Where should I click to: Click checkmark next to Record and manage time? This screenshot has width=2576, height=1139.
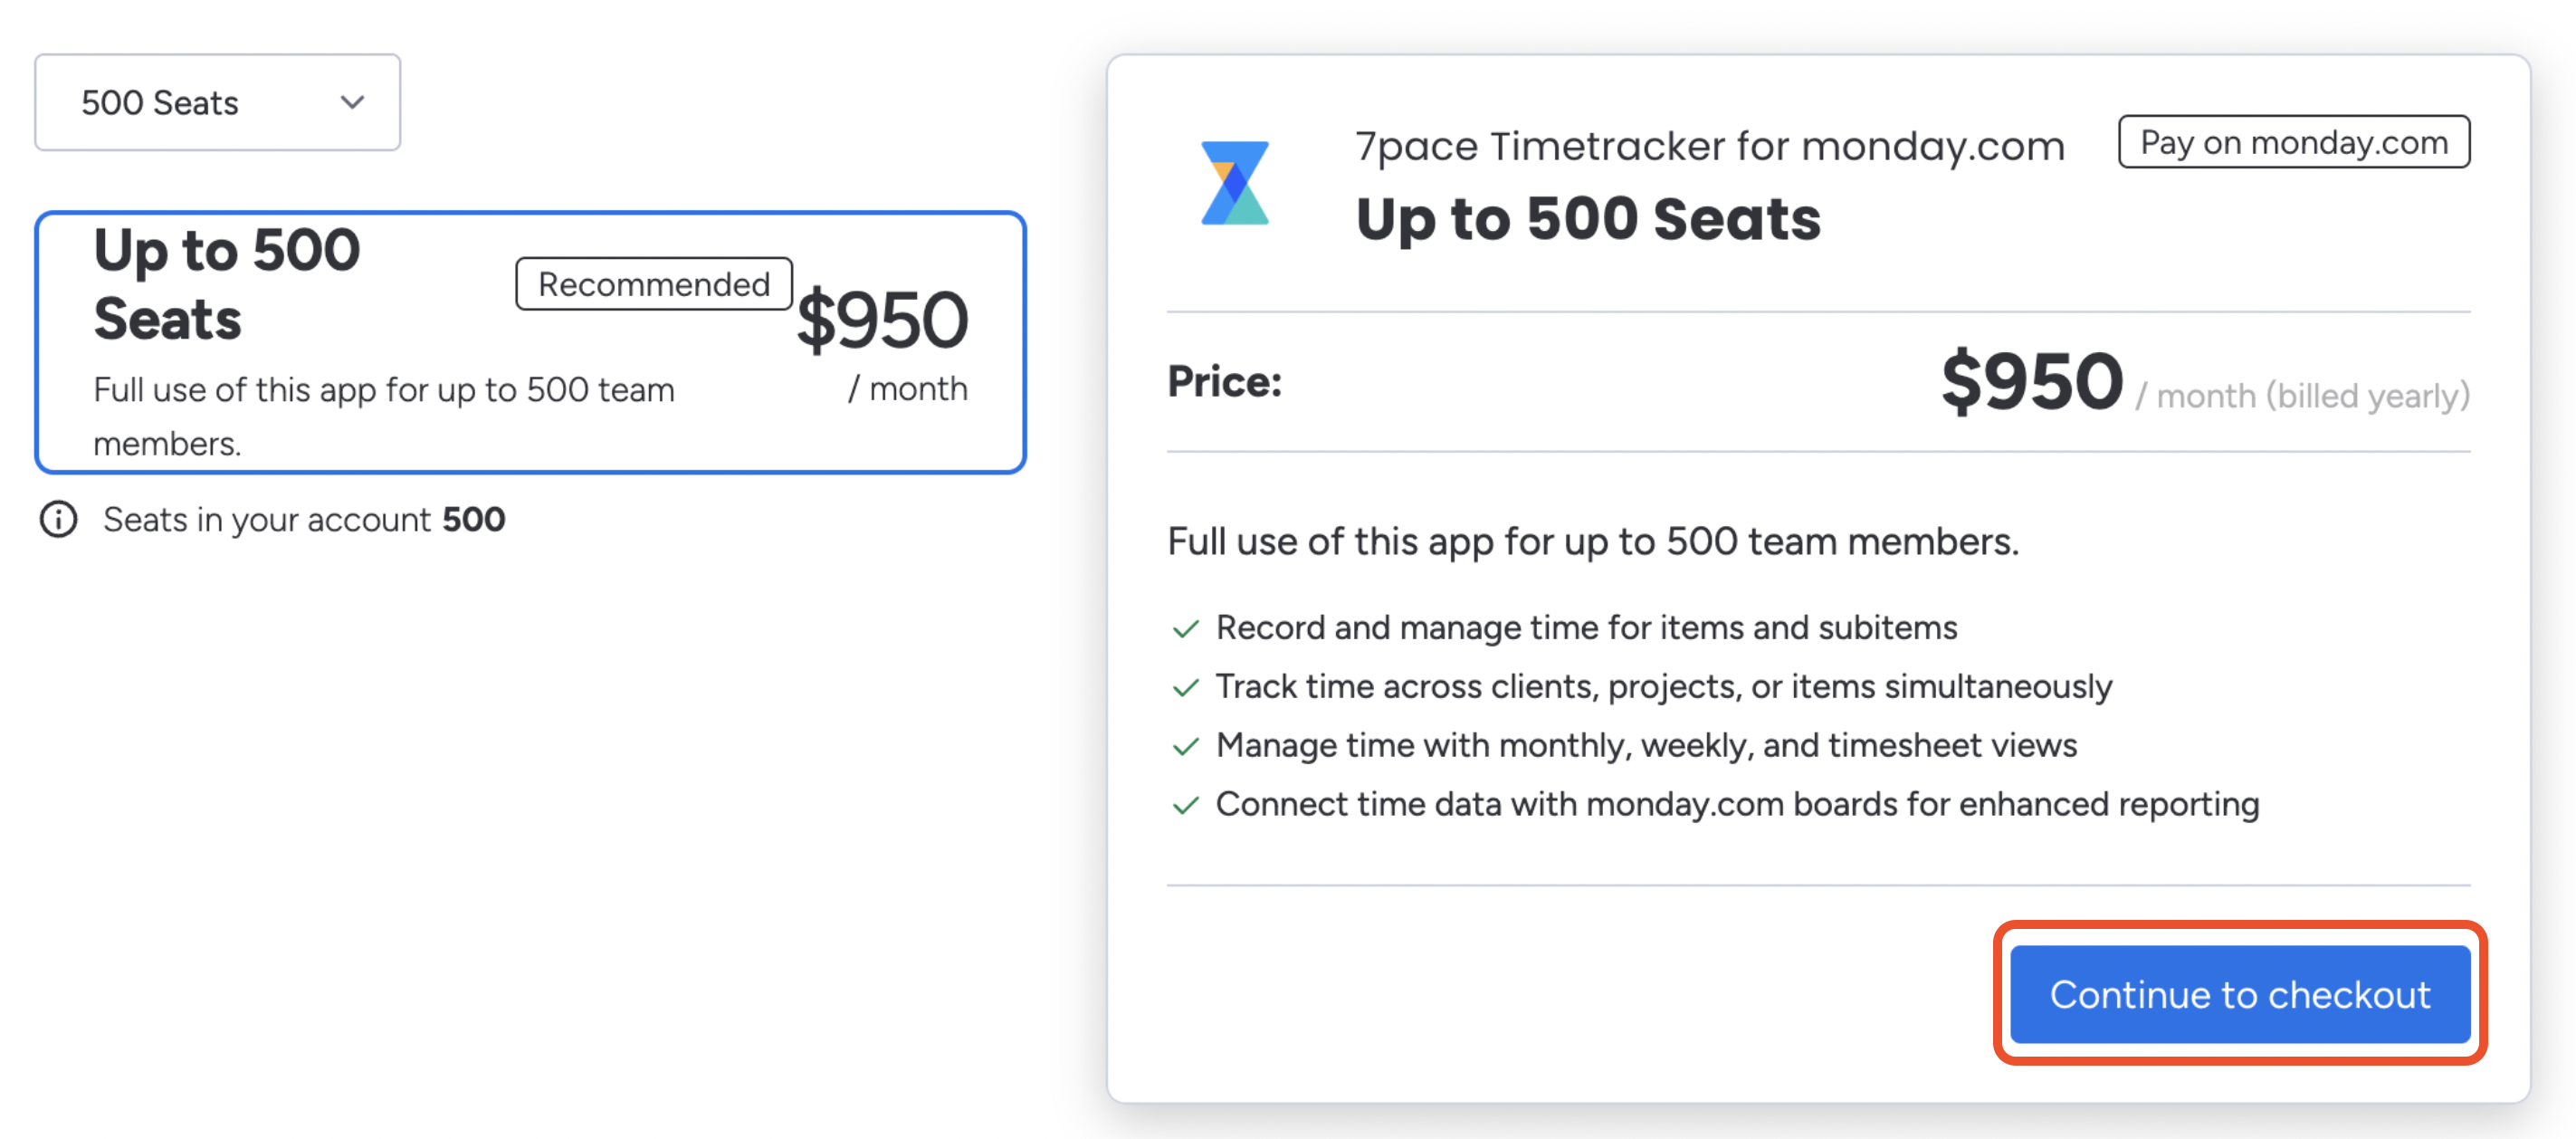(1186, 628)
